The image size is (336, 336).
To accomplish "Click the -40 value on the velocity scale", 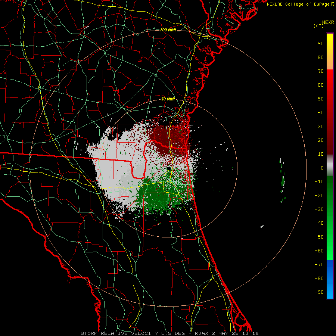I will coord(319,223).
